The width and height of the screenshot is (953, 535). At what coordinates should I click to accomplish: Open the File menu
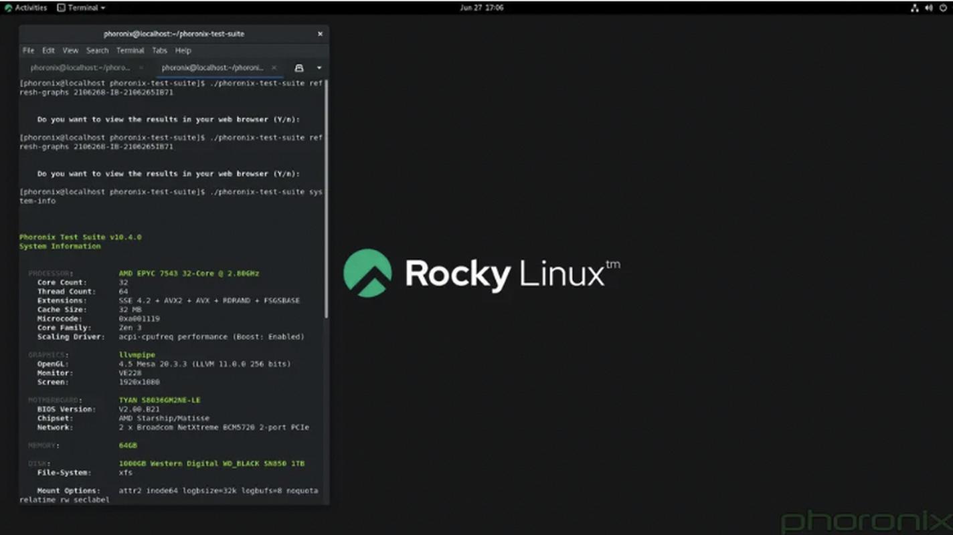pos(28,50)
